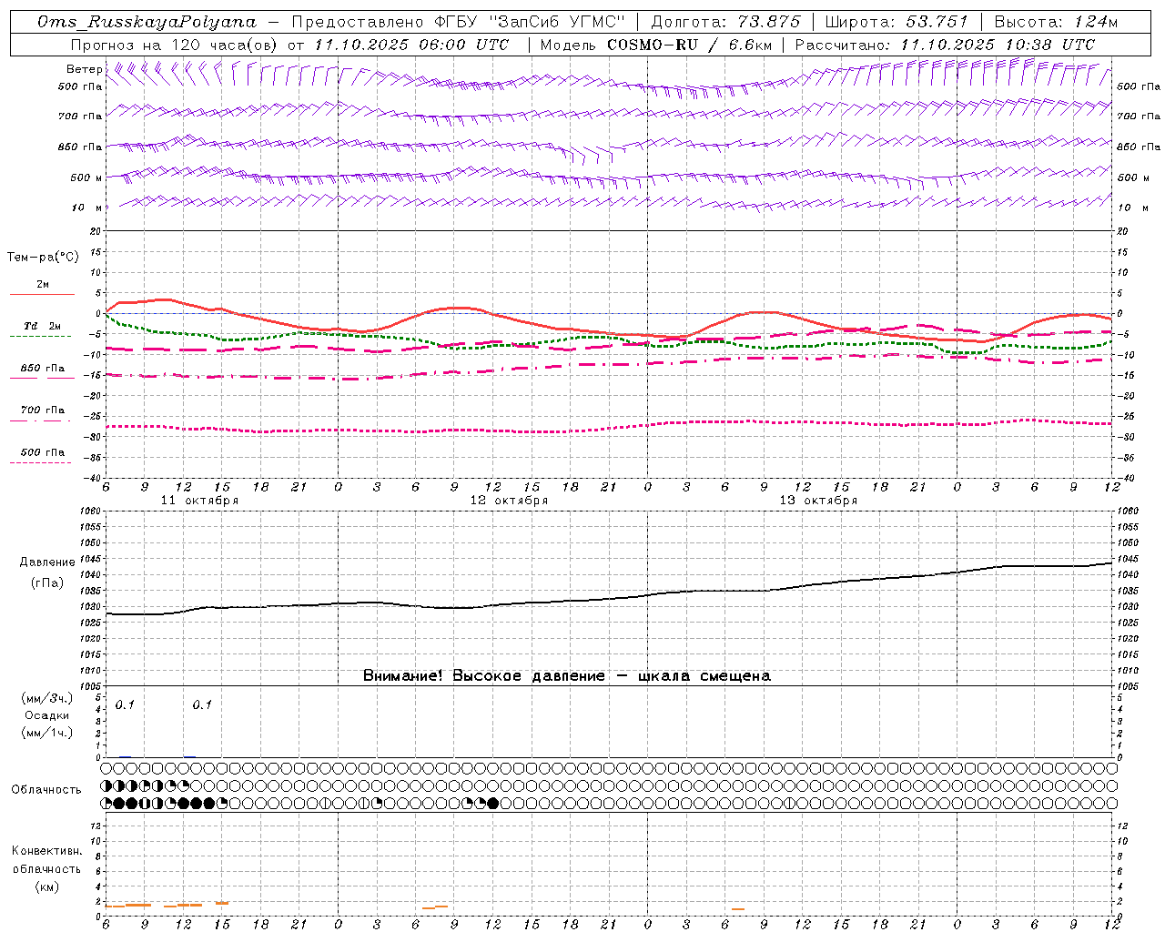
Task: Select the forecast start 11.10.2025 06:00 UTC
Action: pos(411,44)
